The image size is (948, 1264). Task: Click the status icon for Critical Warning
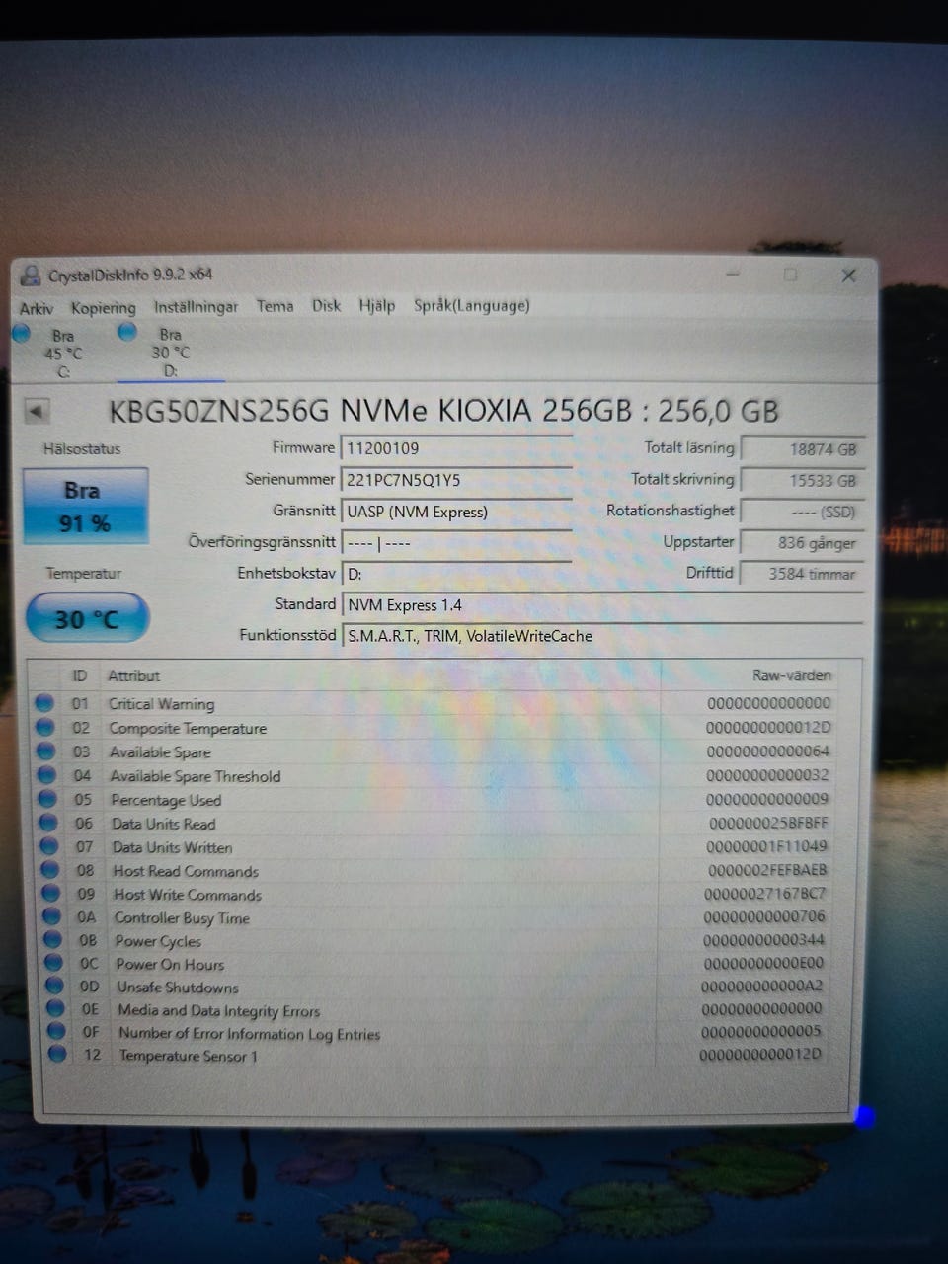pos(44,703)
